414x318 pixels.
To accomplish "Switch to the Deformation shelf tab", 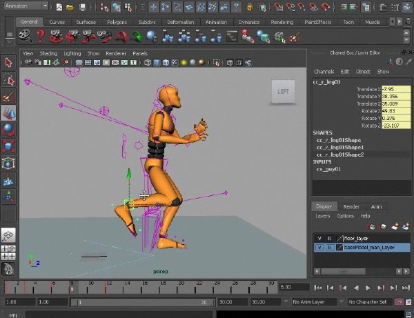I will tap(181, 22).
